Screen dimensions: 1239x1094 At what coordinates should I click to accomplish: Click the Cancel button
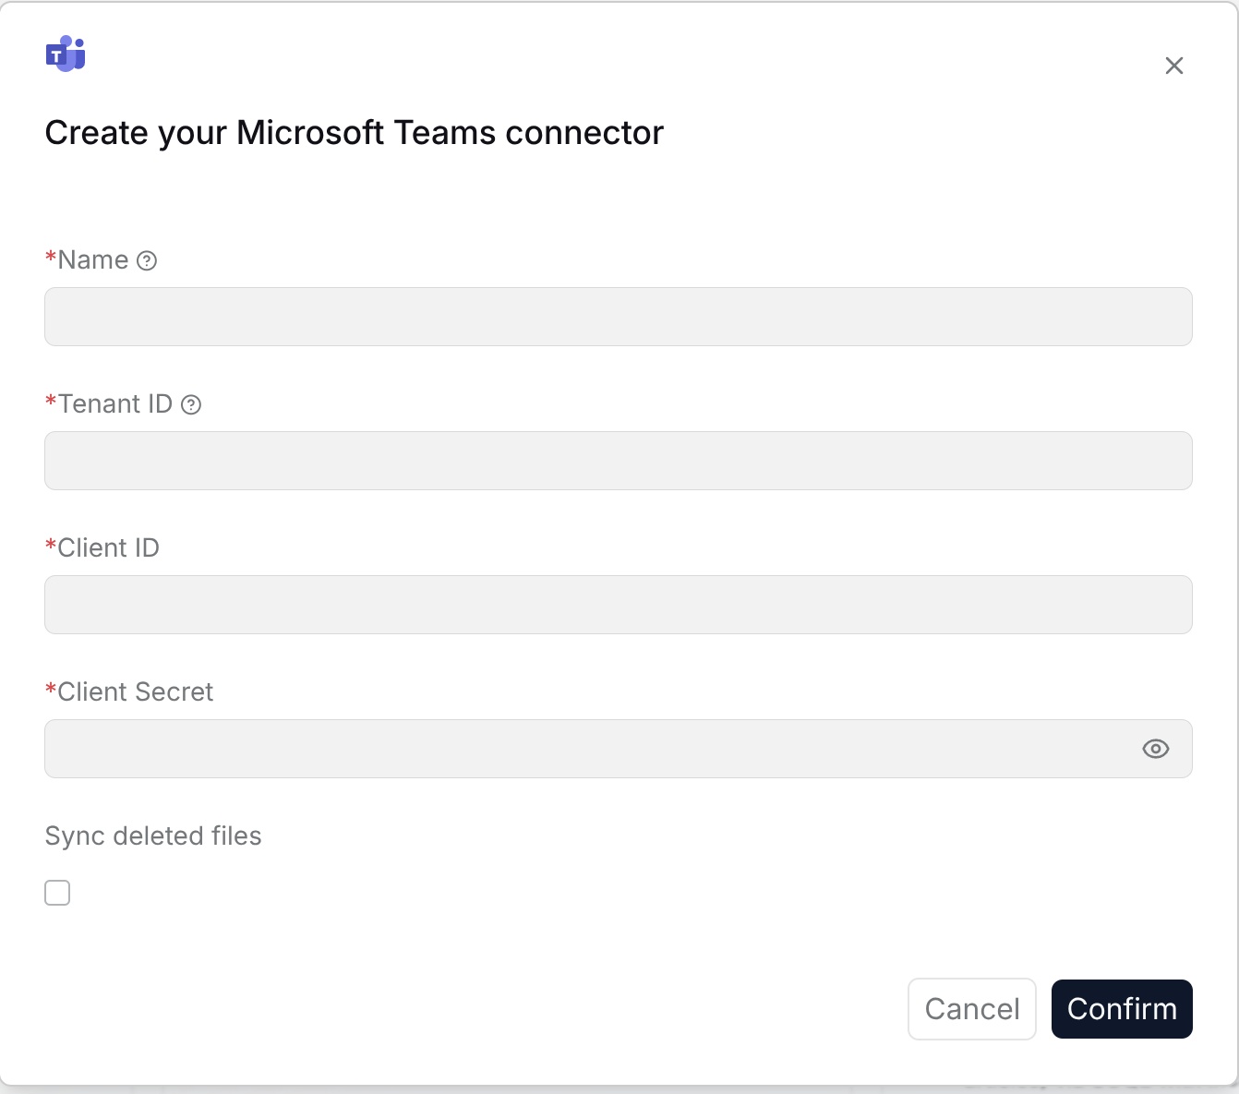click(x=972, y=1009)
